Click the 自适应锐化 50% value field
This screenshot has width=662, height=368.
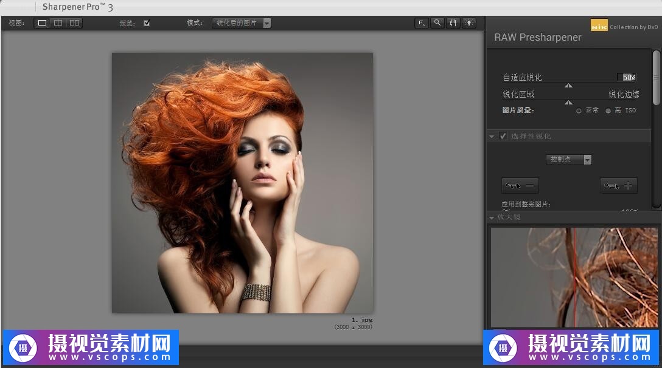pos(627,77)
